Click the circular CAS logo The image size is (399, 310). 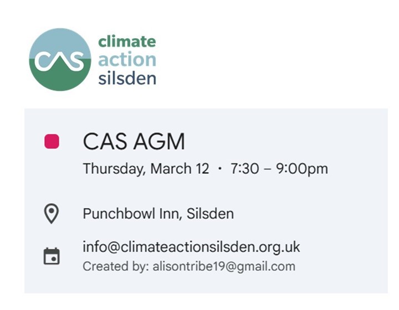point(60,59)
